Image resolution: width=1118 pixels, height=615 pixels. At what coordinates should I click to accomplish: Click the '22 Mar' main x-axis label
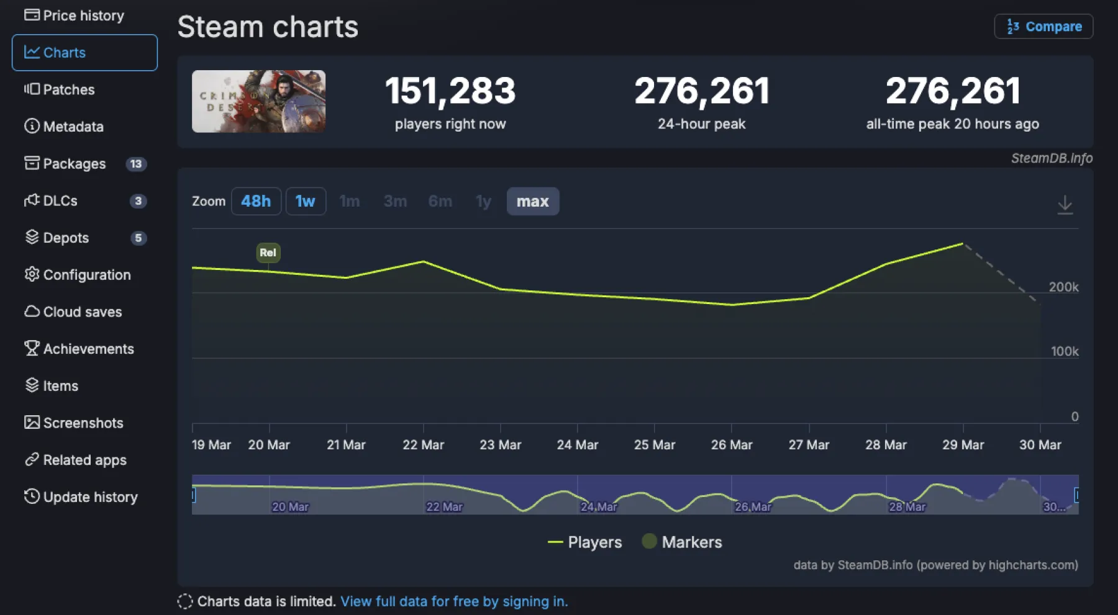pyautogui.click(x=424, y=445)
